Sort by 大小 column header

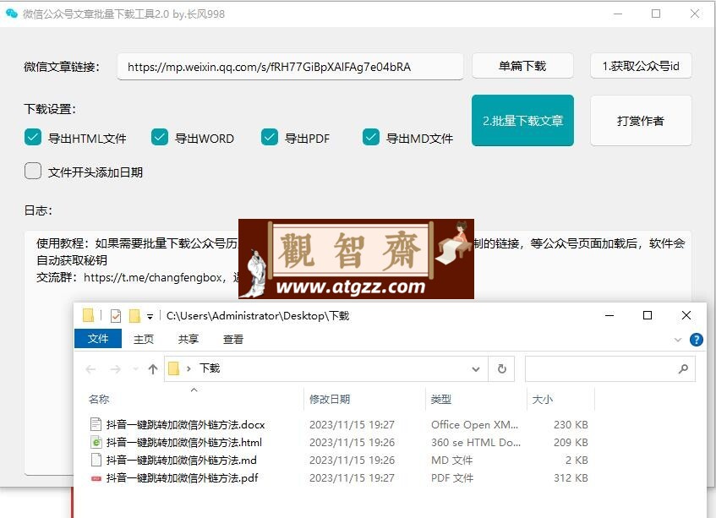542,400
